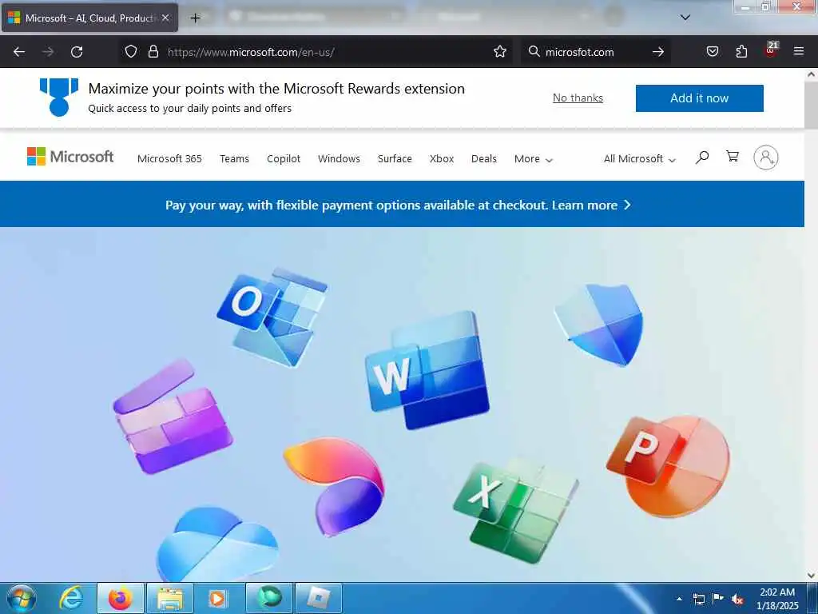Open Copilot in the nav bar
Screen dimensions: 818x614
tap(284, 159)
